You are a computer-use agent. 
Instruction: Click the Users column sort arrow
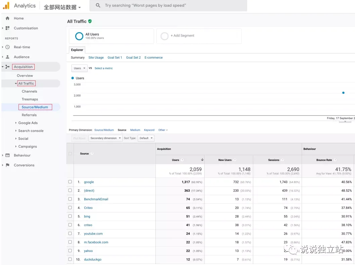point(202,160)
